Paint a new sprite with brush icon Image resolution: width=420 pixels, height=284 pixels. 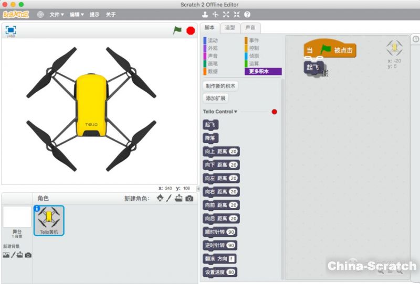169,198
